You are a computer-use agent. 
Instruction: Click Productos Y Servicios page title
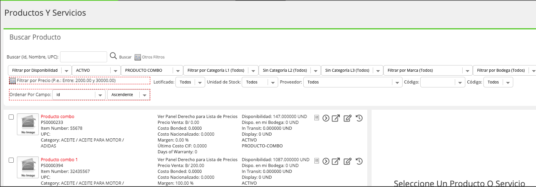[45, 13]
